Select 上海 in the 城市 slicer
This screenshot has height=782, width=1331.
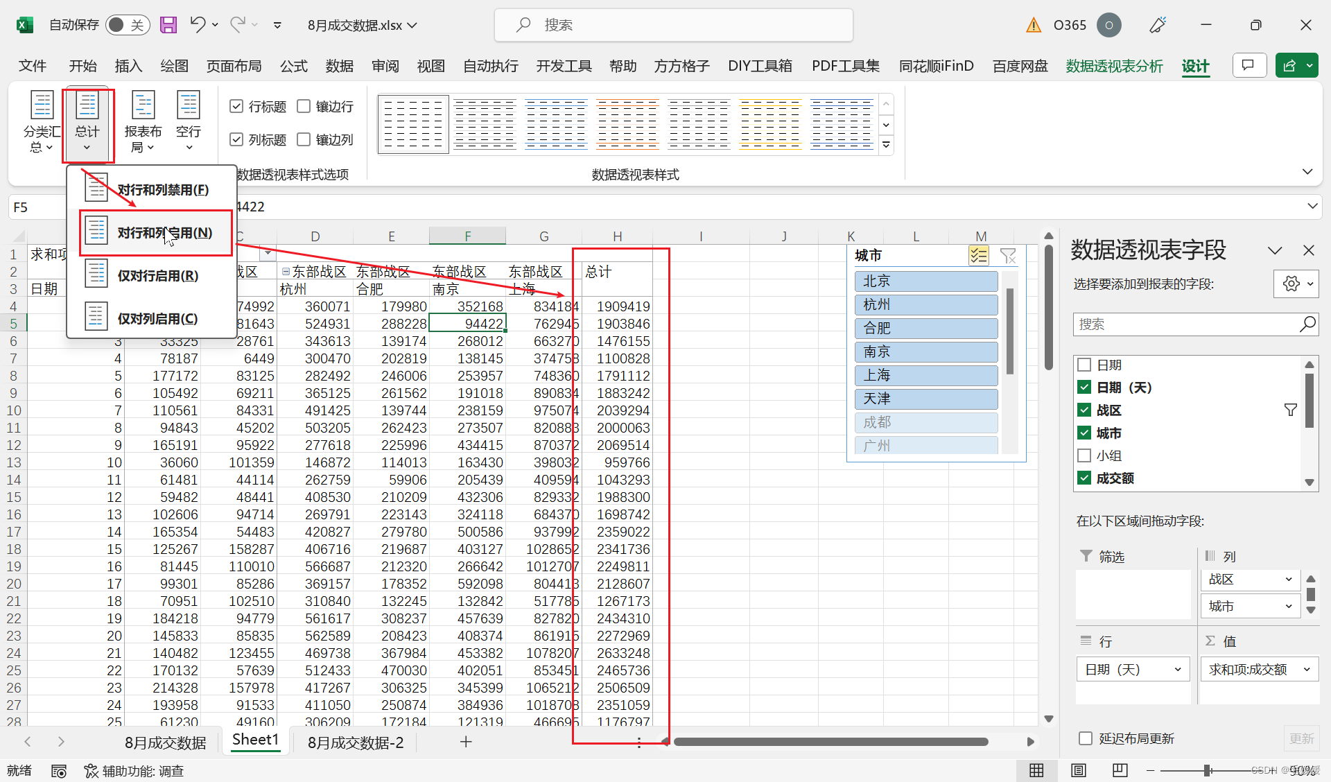[x=926, y=375]
